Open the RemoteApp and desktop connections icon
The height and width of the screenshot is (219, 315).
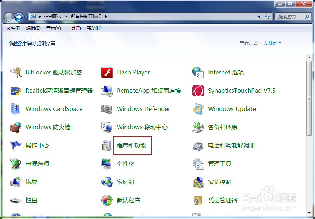pyautogui.click(x=107, y=91)
